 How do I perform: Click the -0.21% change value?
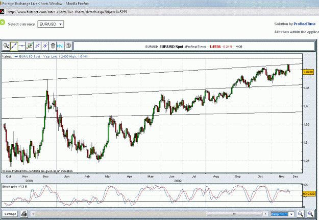coord(227,47)
